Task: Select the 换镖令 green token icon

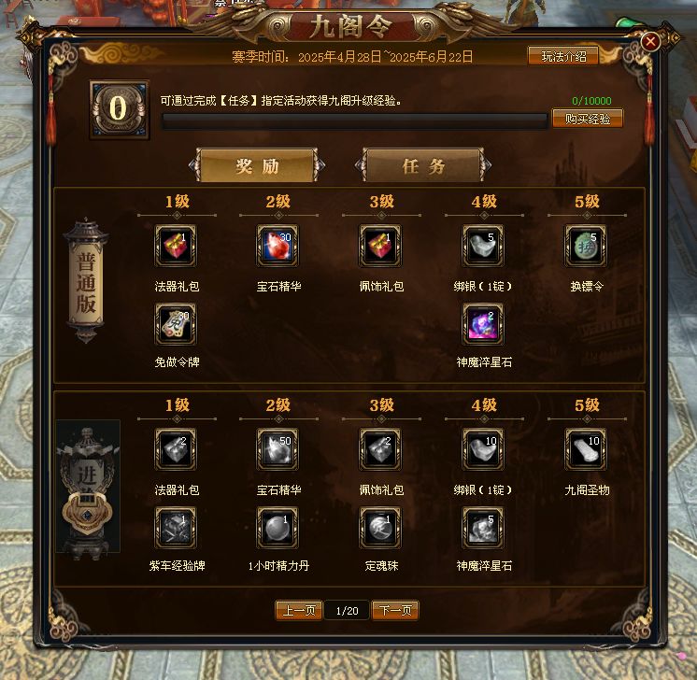Action: [x=586, y=246]
